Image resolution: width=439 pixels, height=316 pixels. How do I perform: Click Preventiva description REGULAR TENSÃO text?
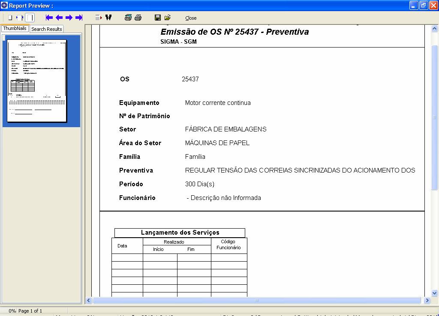pyautogui.click(x=300, y=170)
